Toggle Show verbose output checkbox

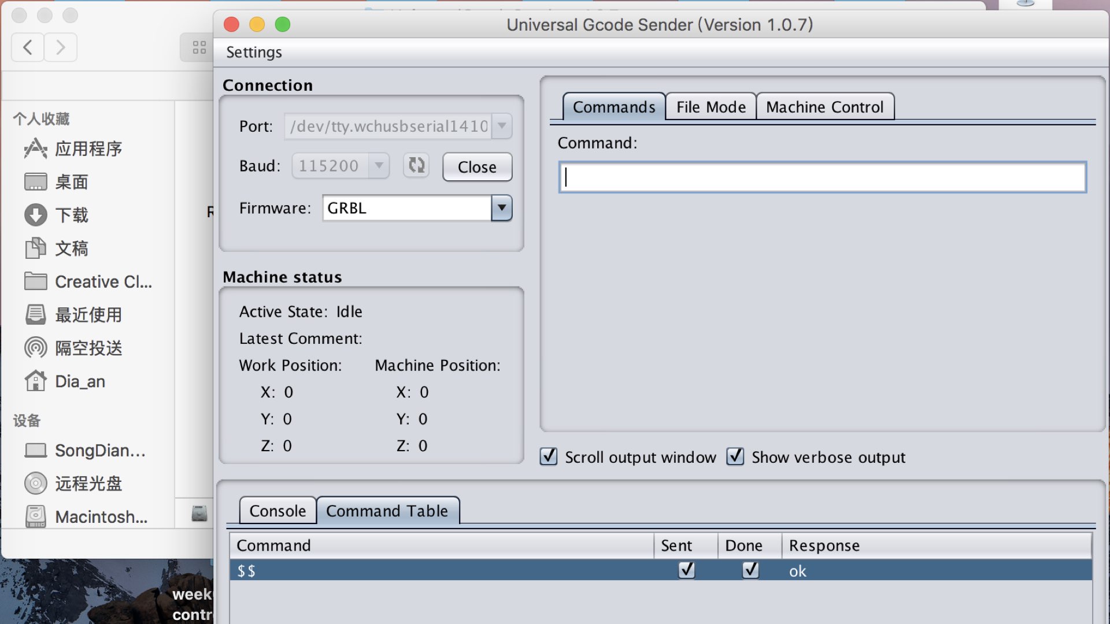coord(735,456)
